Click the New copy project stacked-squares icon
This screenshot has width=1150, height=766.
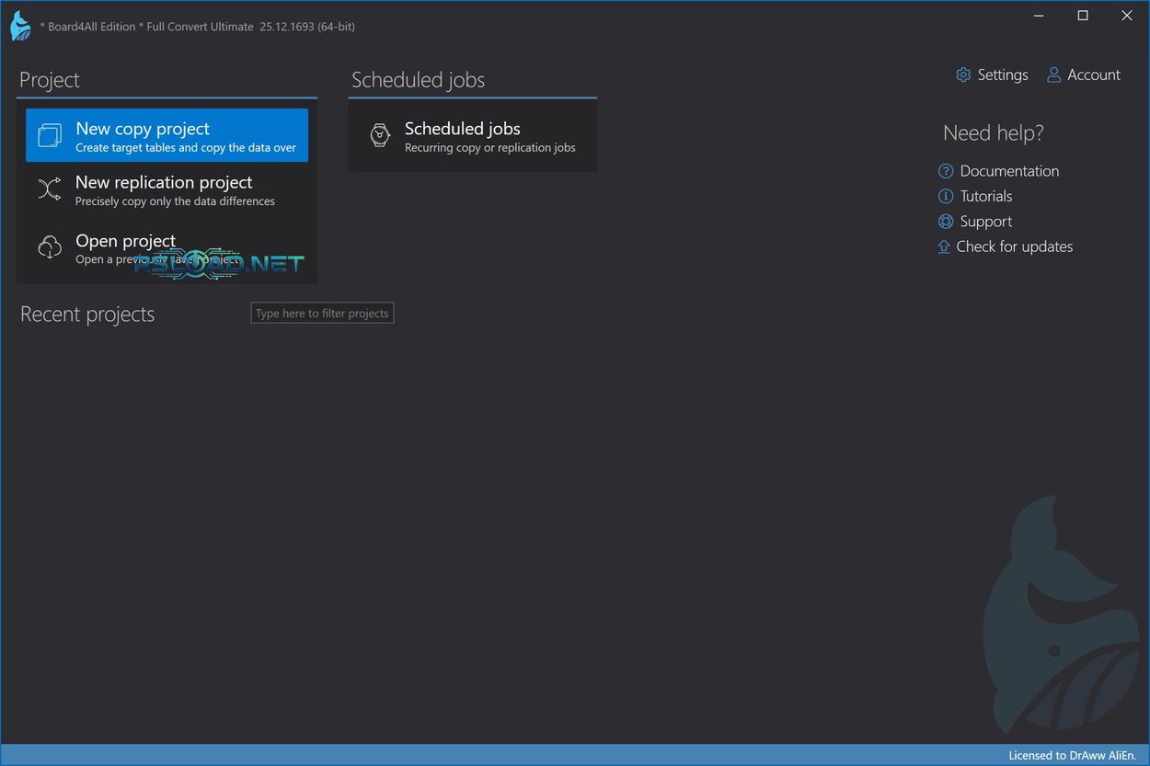click(50, 136)
